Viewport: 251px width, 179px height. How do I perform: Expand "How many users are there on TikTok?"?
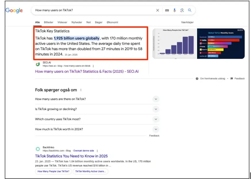coord(156,99)
